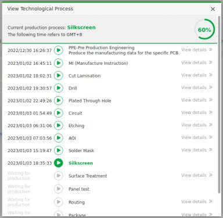223x218 pixels.
Task: Click the timestamp 2022/12/30 16:26:37
Action: point(30,50)
